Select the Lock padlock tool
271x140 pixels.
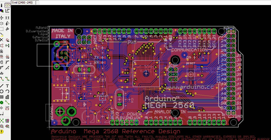(x=2, y=51)
